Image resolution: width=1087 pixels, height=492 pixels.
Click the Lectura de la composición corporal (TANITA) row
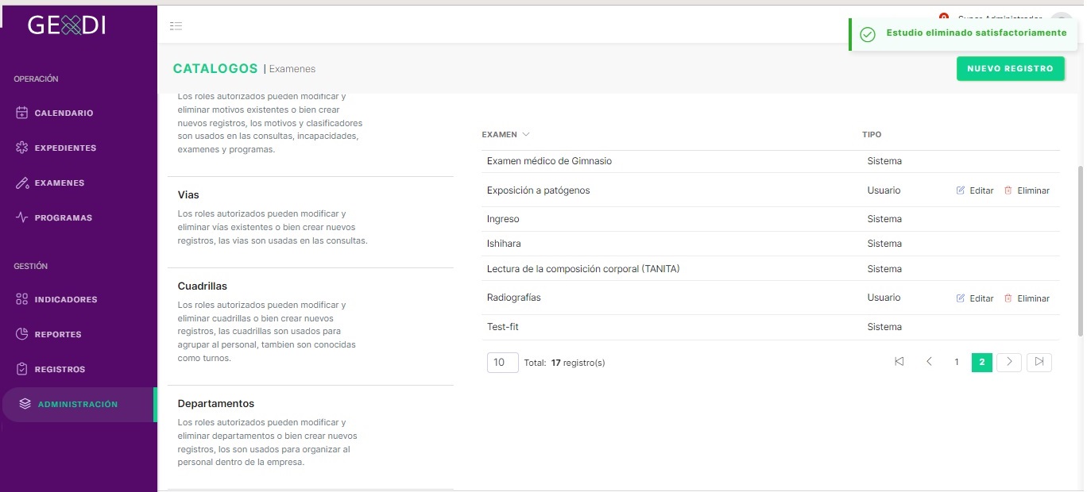pyautogui.click(x=771, y=269)
